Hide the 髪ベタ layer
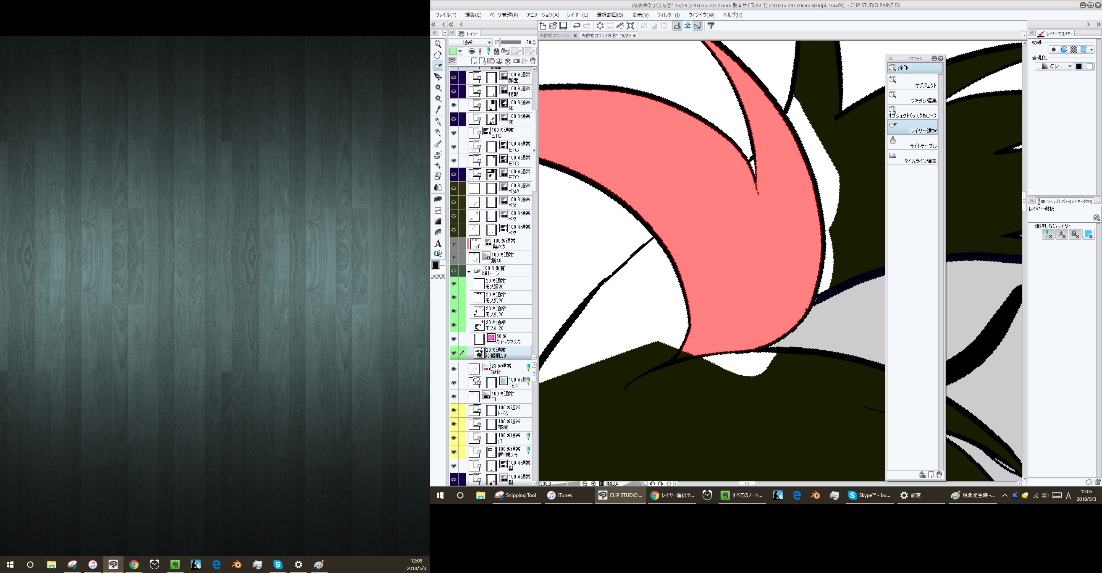The height and width of the screenshot is (573, 1102). pos(454,244)
